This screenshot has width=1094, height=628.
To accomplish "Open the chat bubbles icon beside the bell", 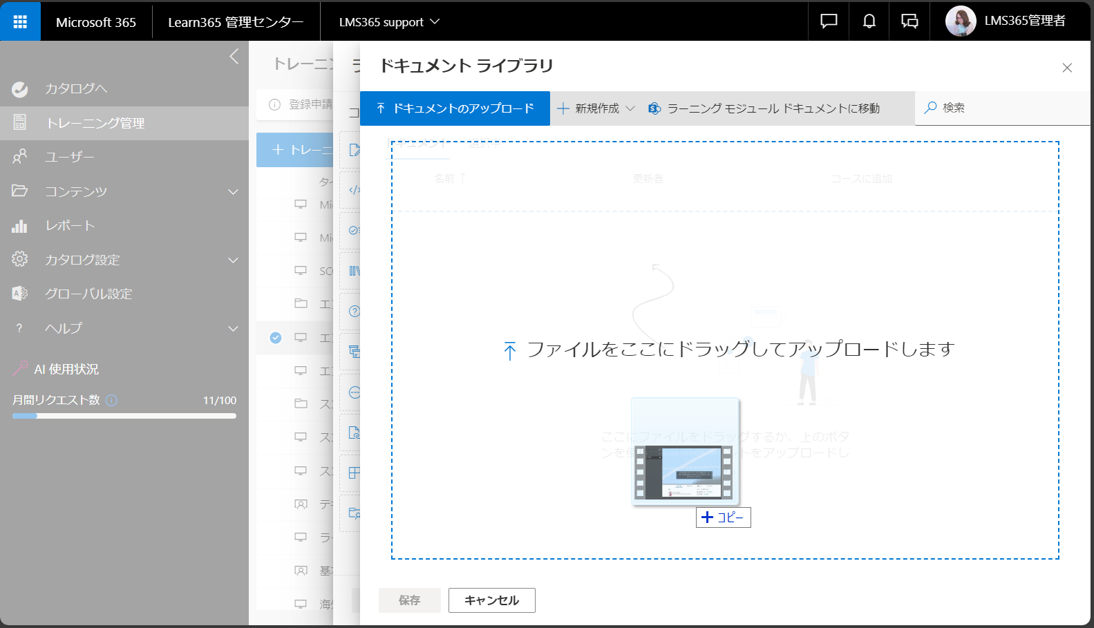I will click(909, 21).
